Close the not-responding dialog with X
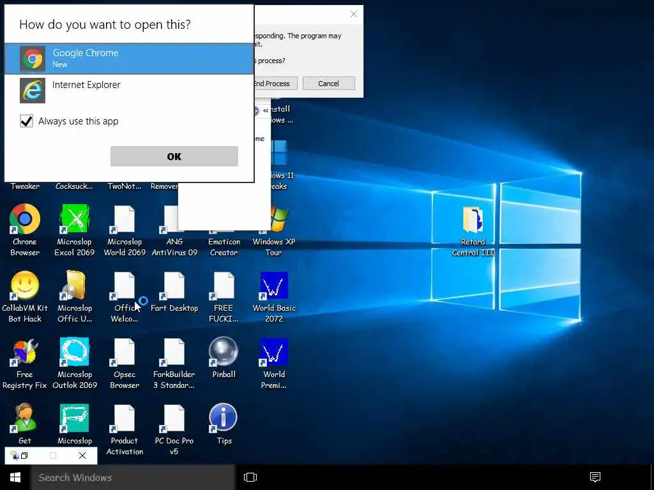The width and height of the screenshot is (654, 490). 354,14
